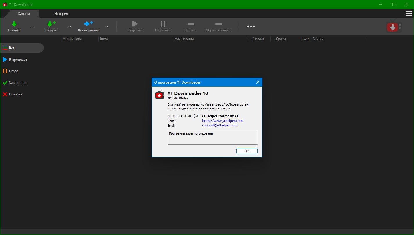
Task: Close the О программе dialog with X
Action: (x=258, y=82)
